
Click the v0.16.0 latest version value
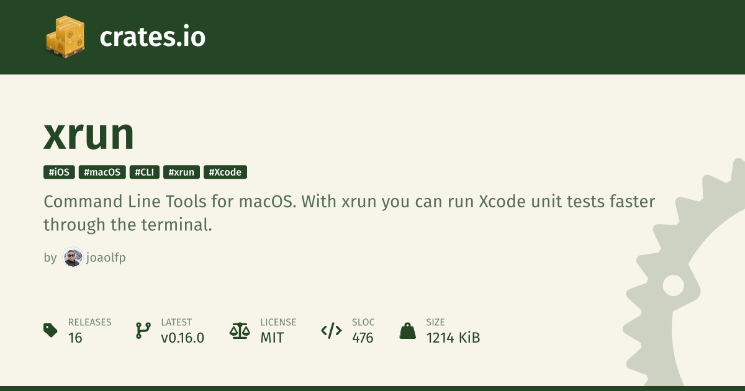(x=183, y=338)
